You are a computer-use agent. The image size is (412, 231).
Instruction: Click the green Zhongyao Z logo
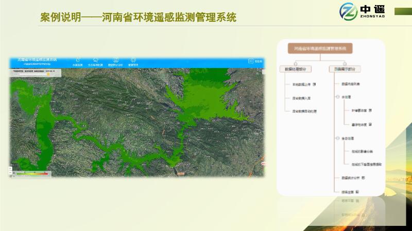coord(349,11)
